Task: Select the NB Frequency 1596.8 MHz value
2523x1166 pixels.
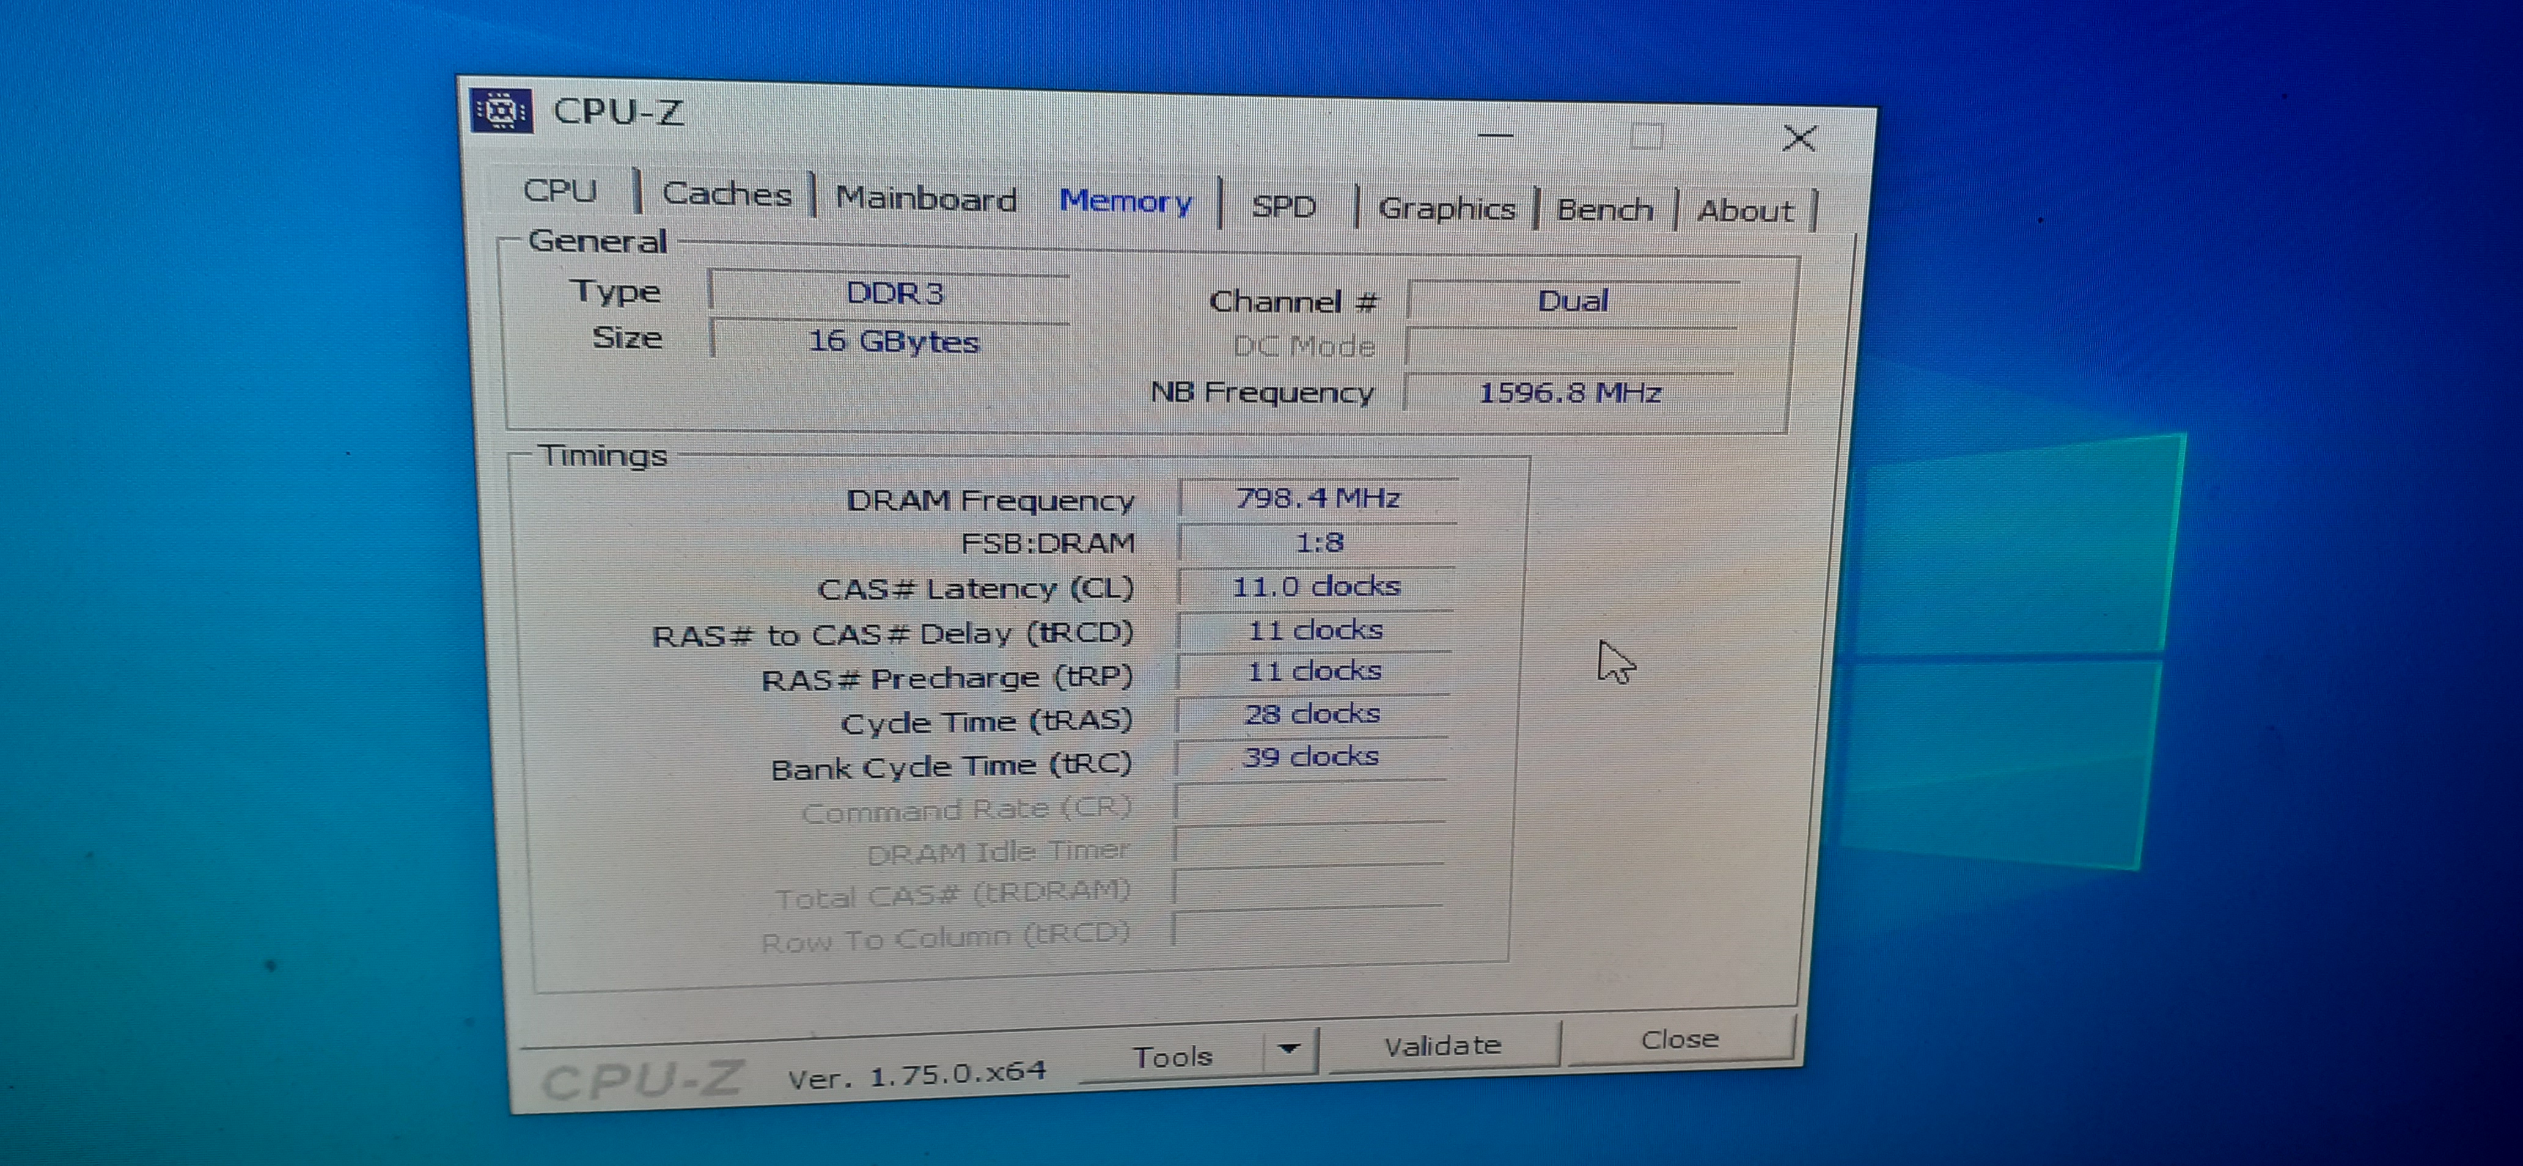Action: [1569, 392]
